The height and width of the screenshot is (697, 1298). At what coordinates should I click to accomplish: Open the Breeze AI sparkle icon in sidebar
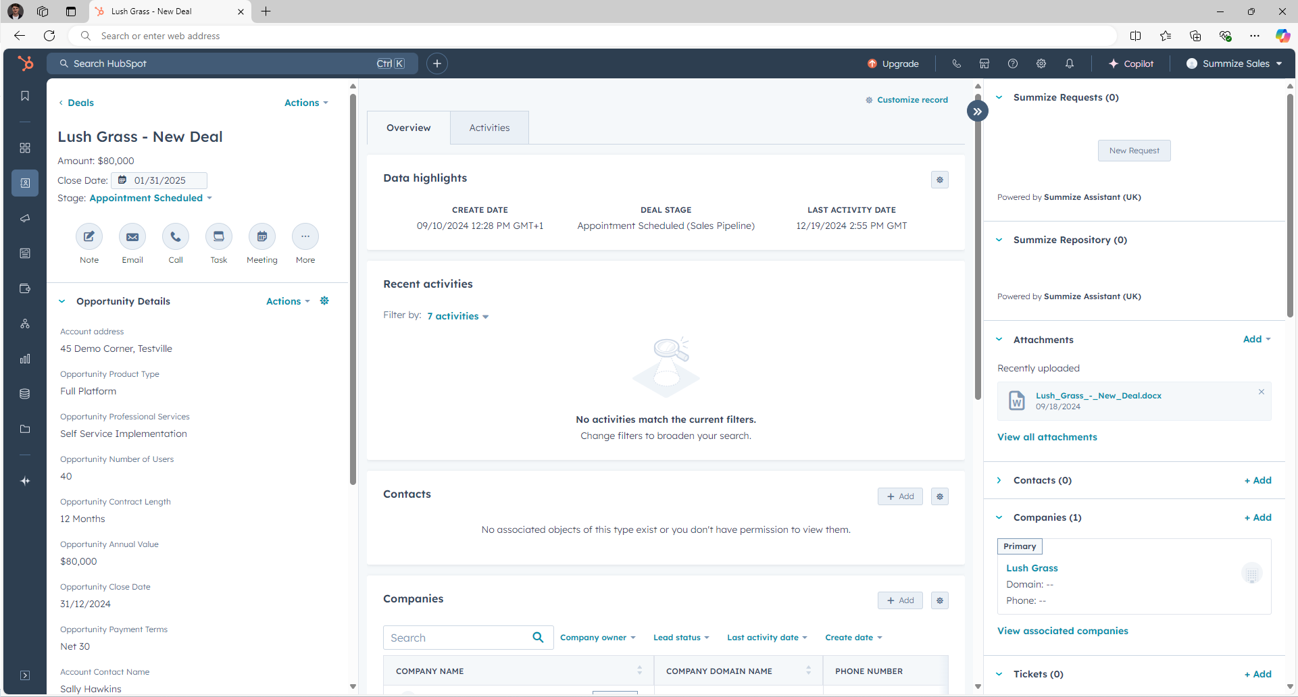click(25, 481)
